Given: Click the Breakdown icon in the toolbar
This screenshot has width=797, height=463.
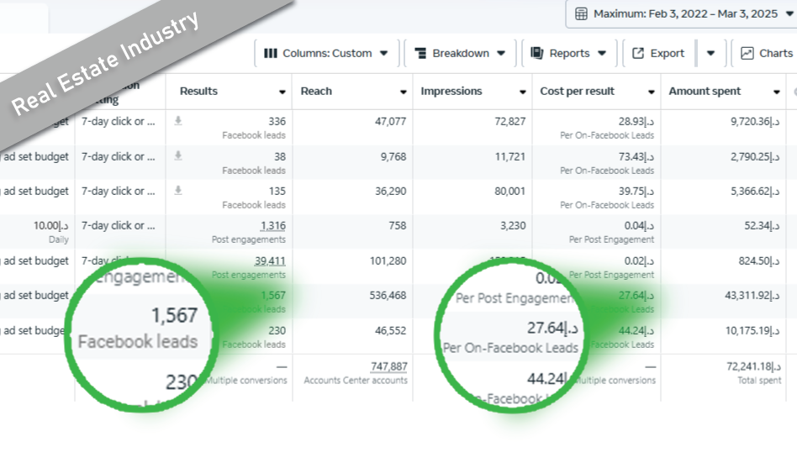Looking at the screenshot, I should click(x=420, y=53).
